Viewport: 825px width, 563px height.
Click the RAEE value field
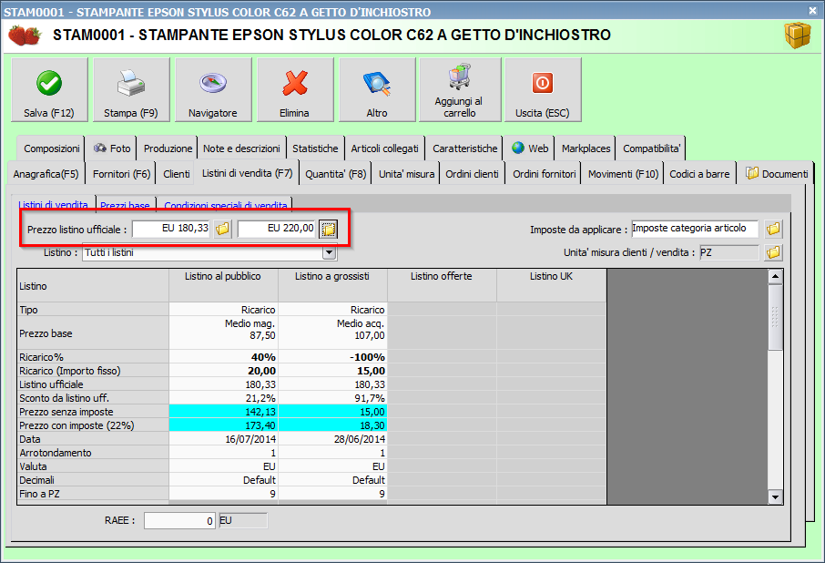coord(179,520)
